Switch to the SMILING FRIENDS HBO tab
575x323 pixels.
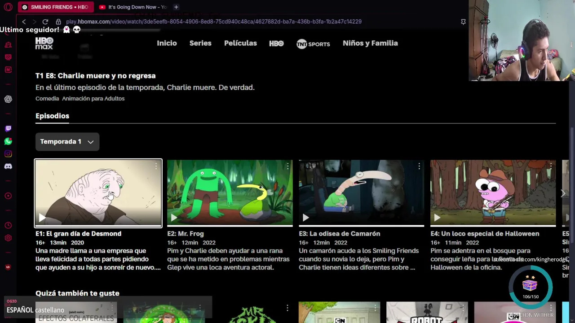[56, 7]
